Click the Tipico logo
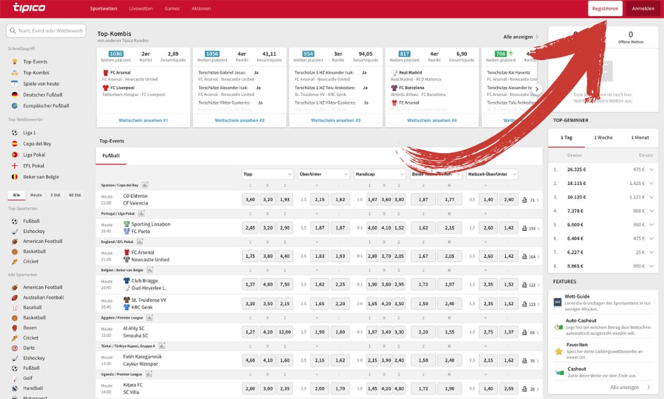 click(x=29, y=8)
